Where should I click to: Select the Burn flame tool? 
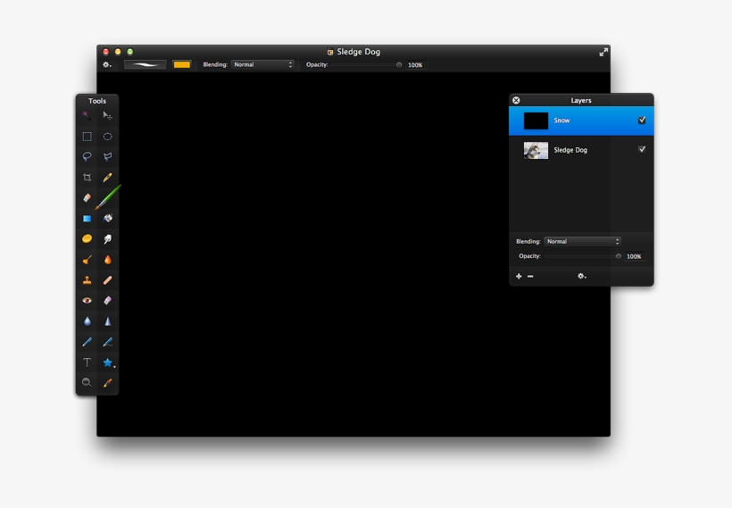pyautogui.click(x=107, y=260)
